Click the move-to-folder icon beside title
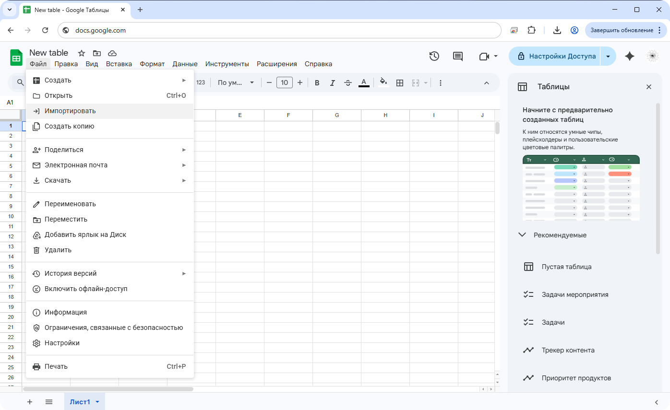 coord(97,53)
